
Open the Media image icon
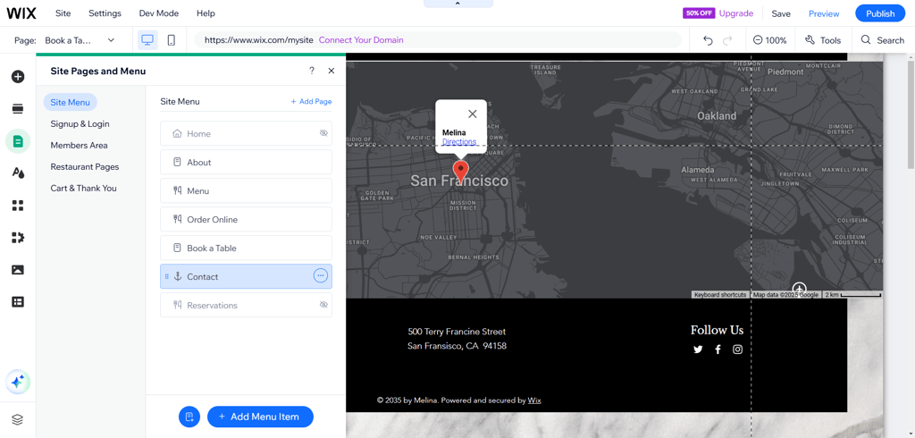[x=18, y=270]
